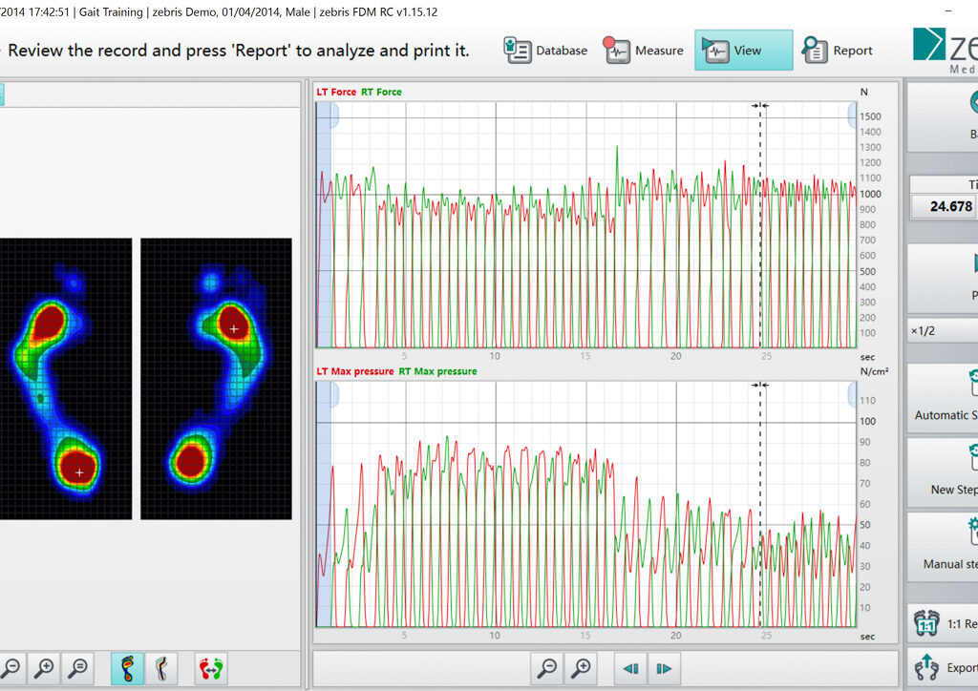This screenshot has height=691, width=978.
Task: Click the red-green feet swap icon
Action: point(211,669)
